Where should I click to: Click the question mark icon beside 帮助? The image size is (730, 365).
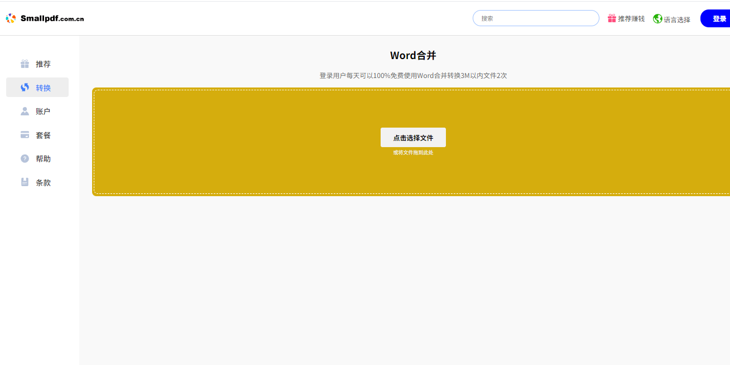click(25, 159)
